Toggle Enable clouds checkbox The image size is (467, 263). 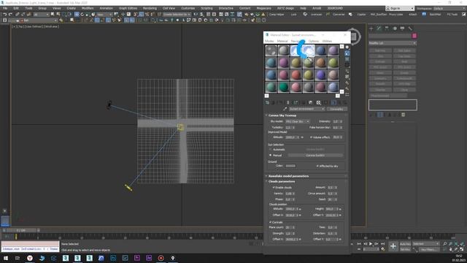(274, 188)
